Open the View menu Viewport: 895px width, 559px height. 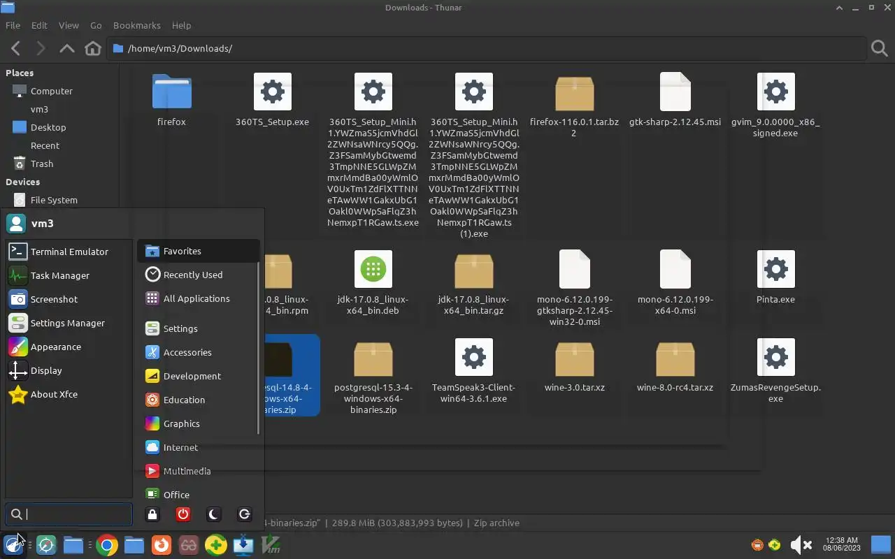pos(69,25)
